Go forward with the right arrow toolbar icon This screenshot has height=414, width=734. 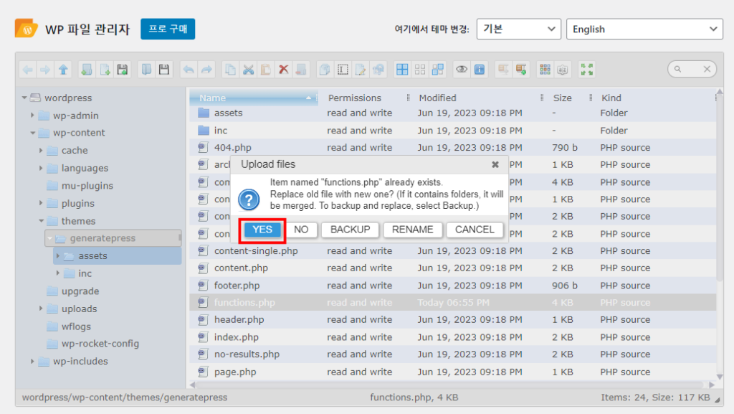(45, 70)
